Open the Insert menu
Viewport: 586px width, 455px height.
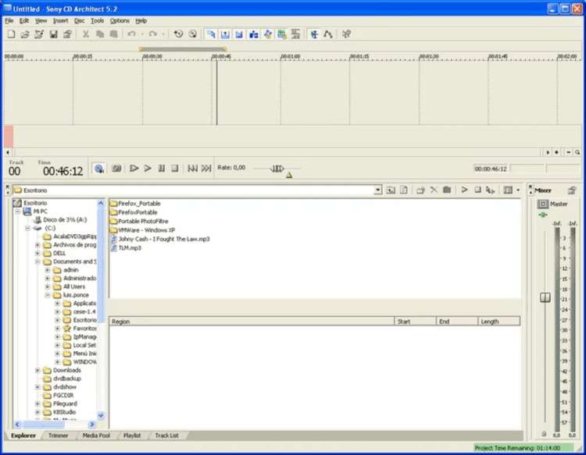click(x=61, y=20)
